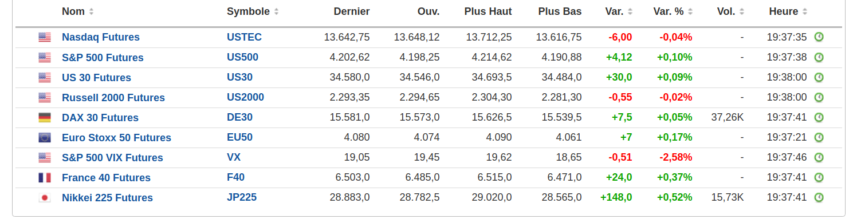Open the Russell 2000 Futures link

coord(113,98)
